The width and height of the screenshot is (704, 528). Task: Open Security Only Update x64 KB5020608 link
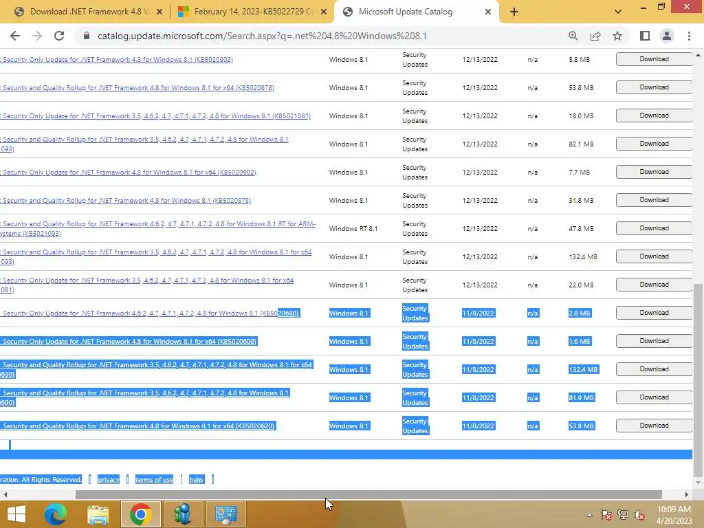[x=129, y=342]
